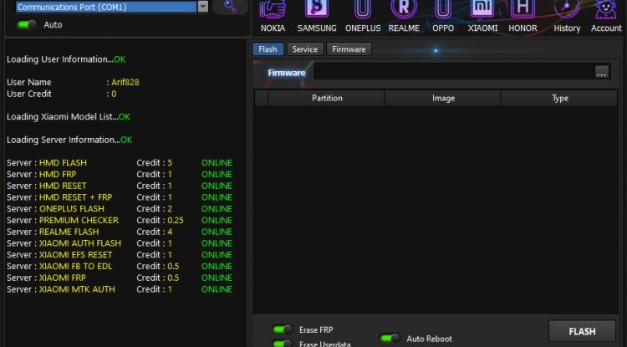Open the OPPO brand module
The image size is (627, 347).
click(x=443, y=17)
